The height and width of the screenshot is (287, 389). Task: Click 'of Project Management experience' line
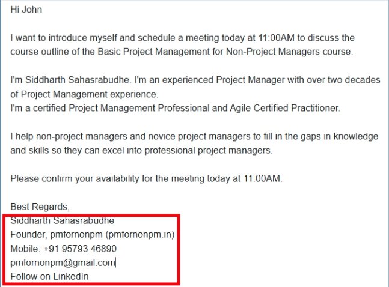(x=84, y=94)
